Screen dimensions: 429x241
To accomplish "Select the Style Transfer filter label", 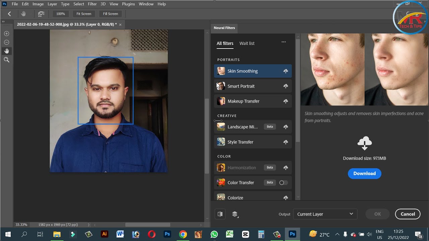I will [240, 142].
